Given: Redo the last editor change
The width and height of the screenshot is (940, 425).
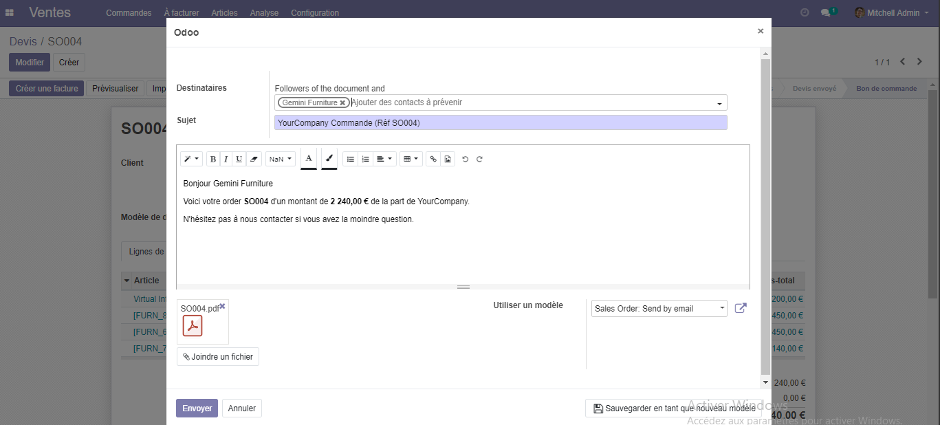Looking at the screenshot, I should click(x=479, y=159).
